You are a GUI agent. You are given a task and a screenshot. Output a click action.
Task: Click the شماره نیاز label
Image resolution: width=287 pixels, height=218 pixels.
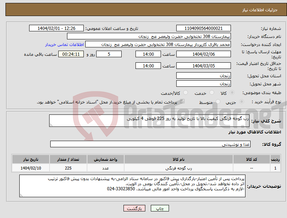(x=271, y=28)
